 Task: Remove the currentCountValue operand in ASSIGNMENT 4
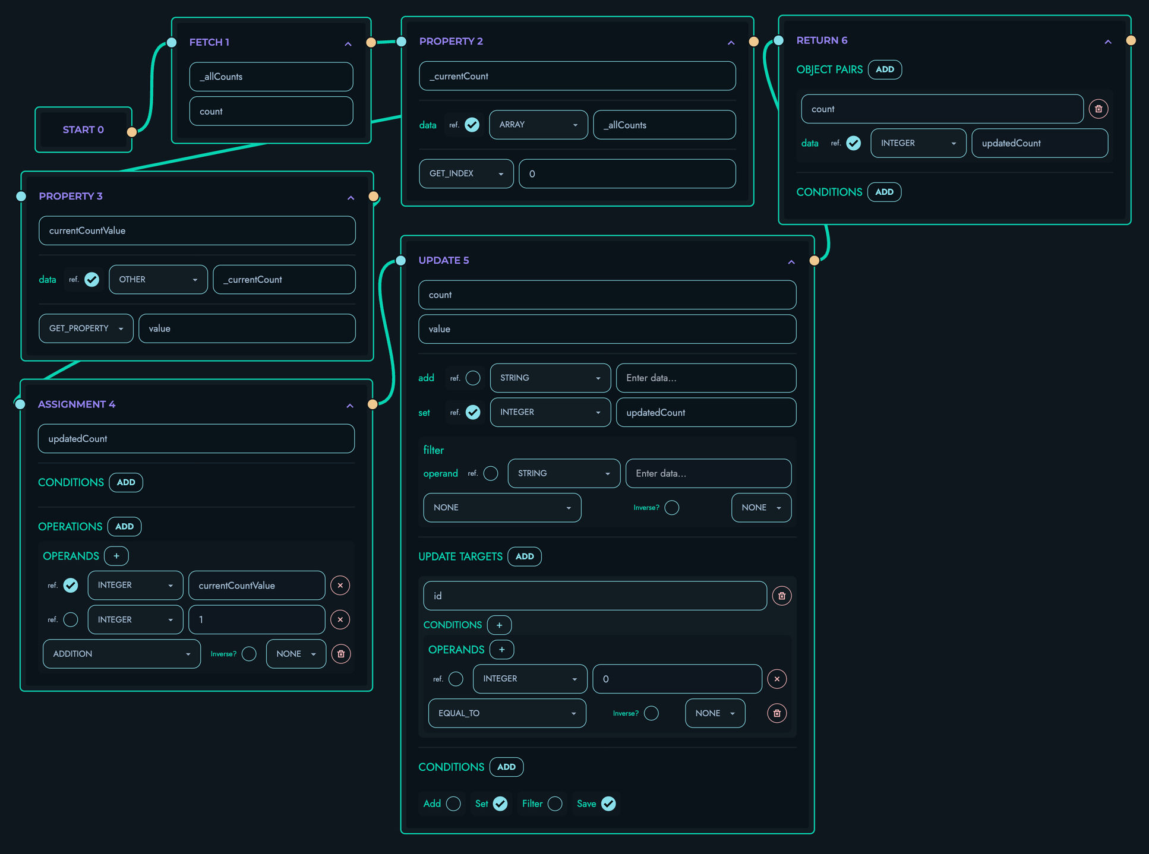click(x=340, y=586)
